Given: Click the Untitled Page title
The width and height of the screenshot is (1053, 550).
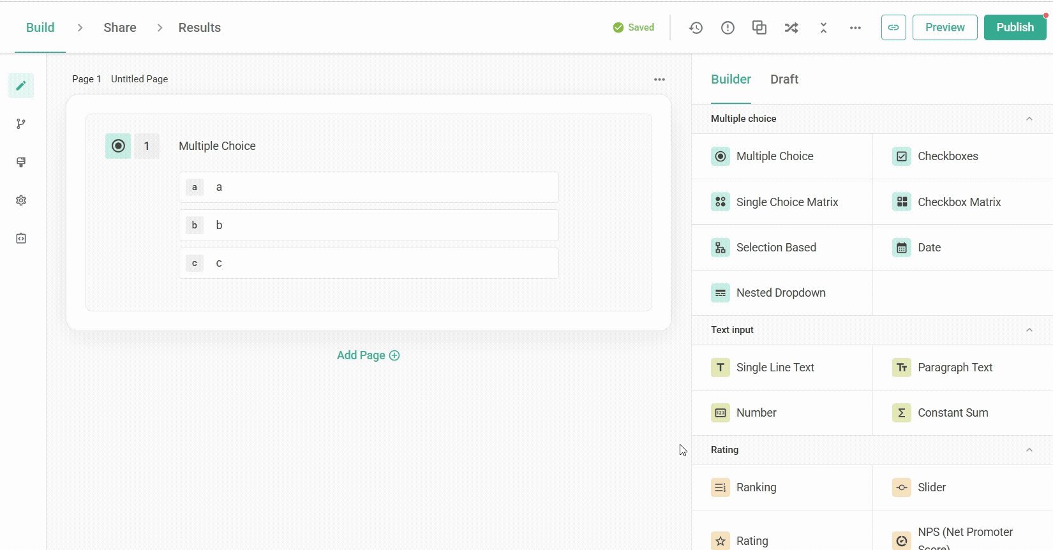Looking at the screenshot, I should [139, 79].
